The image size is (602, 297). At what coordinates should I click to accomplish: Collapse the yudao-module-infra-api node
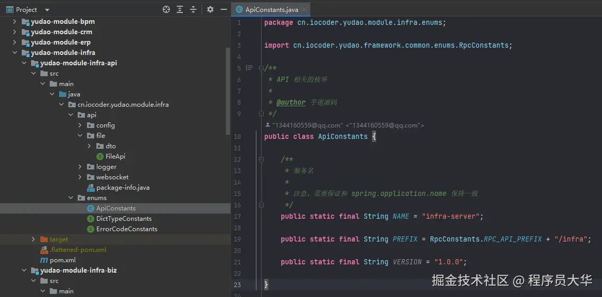(x=24, y=63)
